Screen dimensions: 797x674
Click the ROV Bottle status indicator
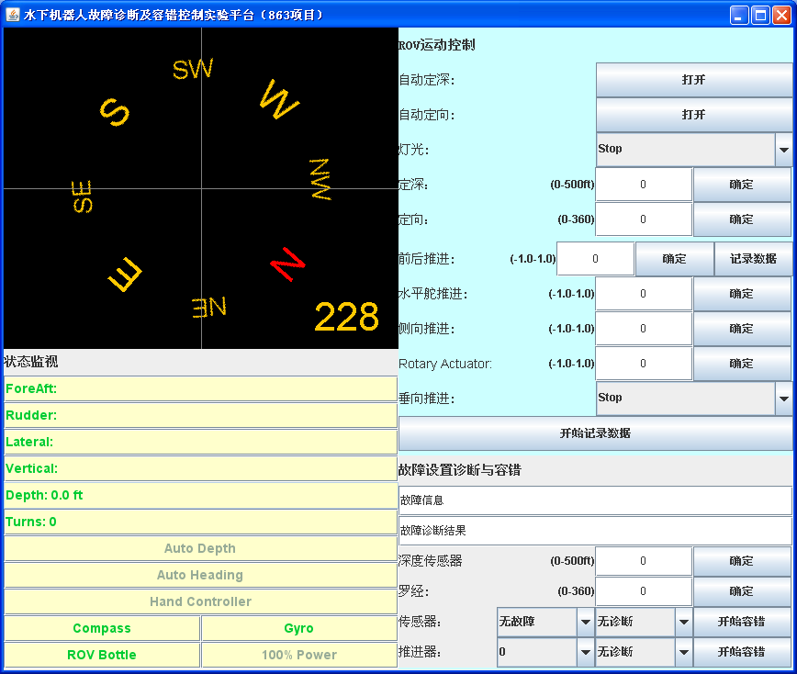(102, 655)
